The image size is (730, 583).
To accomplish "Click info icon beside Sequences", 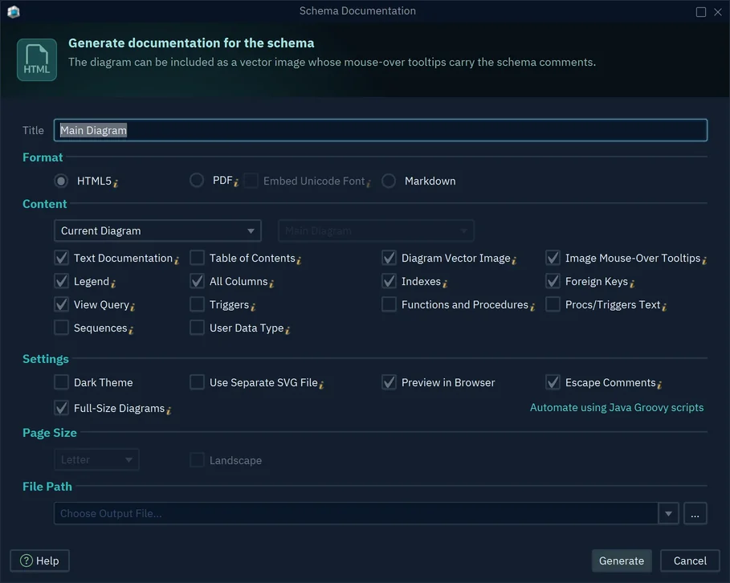I will pyautogui.click(x=131, y=331).
